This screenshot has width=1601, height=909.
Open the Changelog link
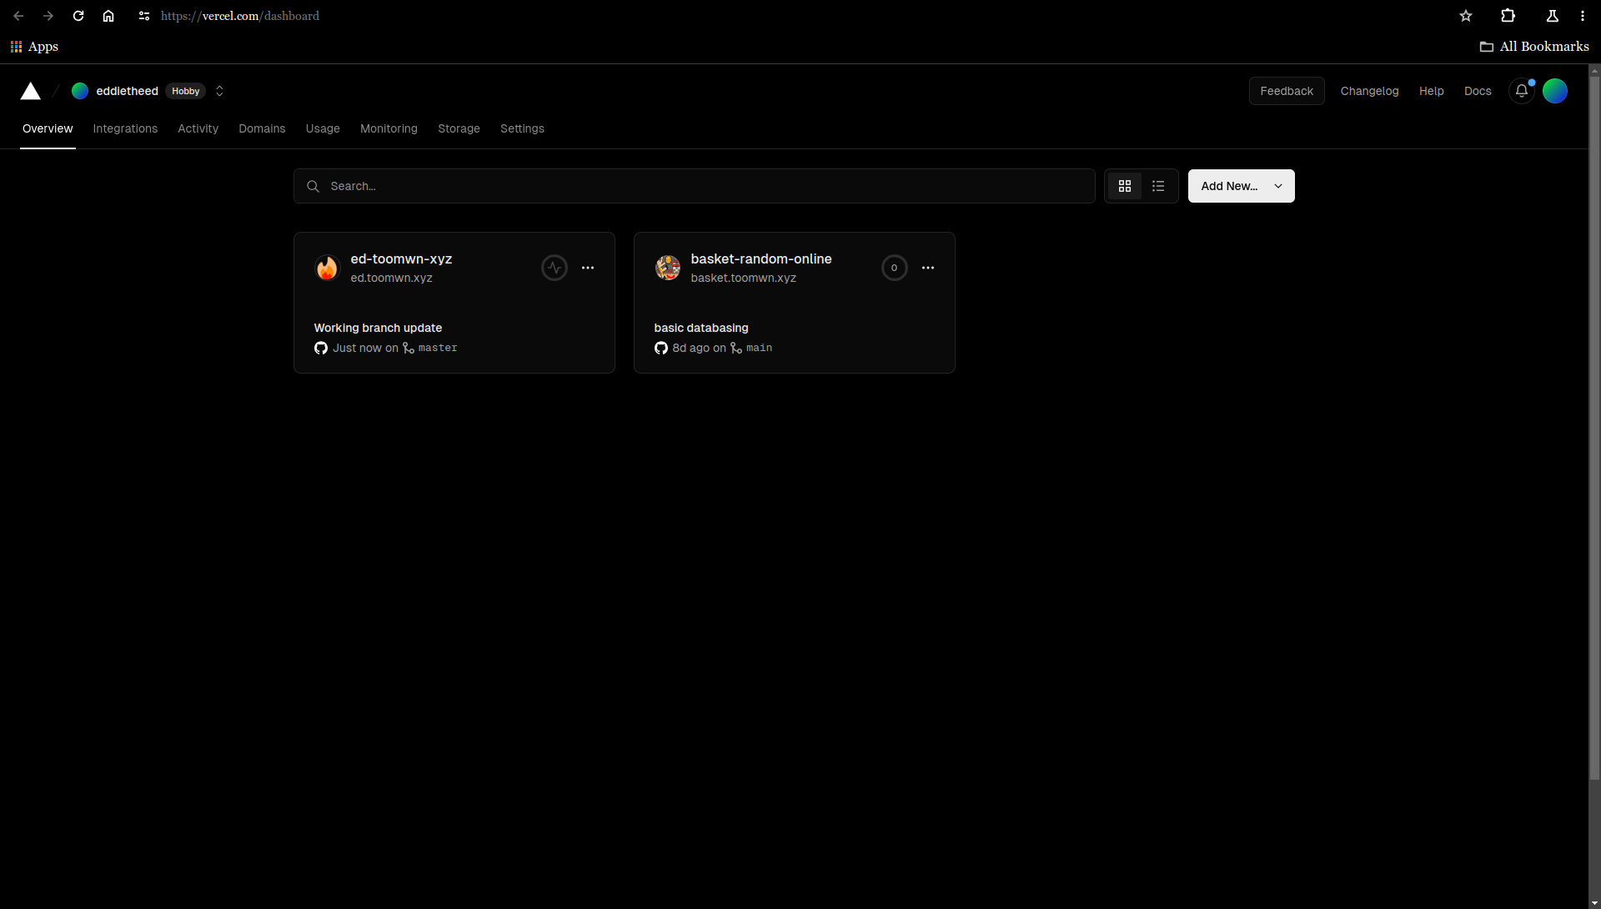pos(1369,91)
